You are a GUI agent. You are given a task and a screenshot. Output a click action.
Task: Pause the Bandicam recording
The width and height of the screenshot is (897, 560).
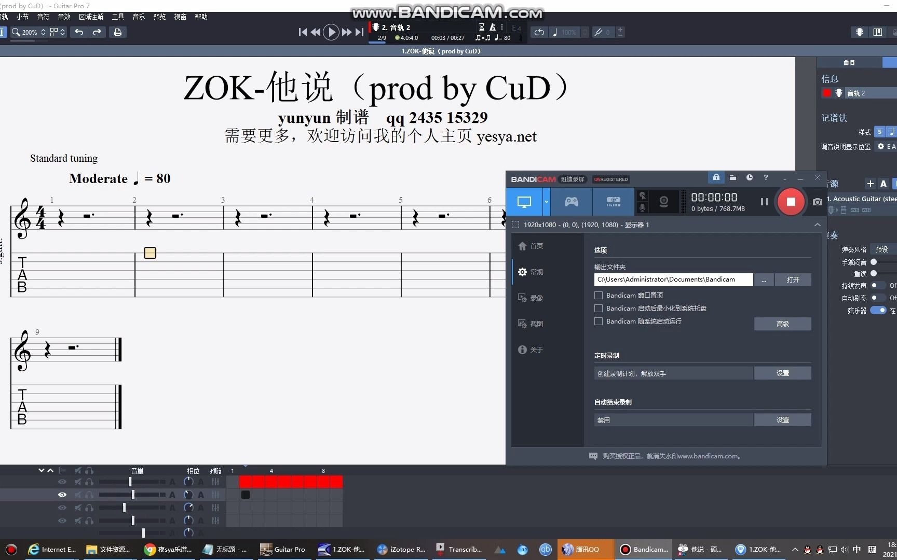pos(764,202)
